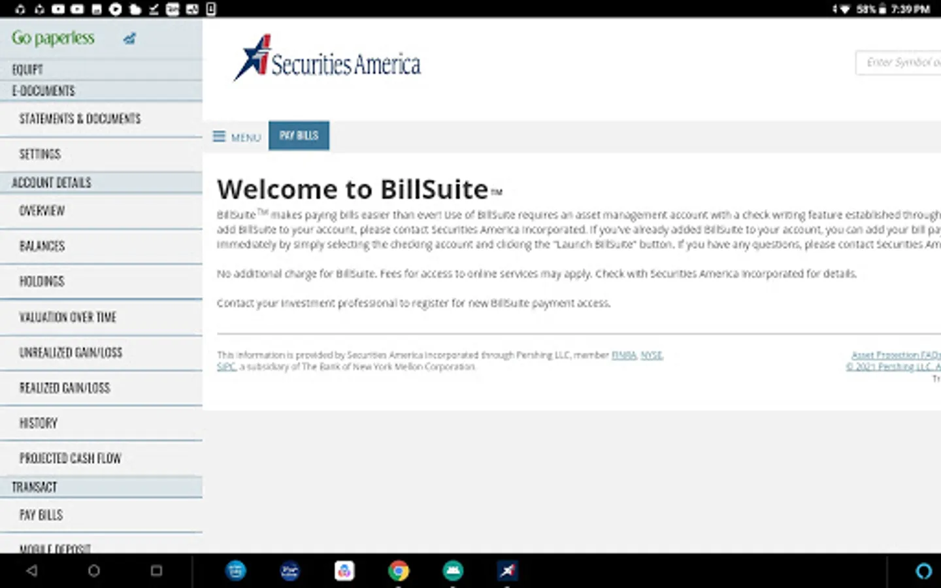Open the blue calendar app in taskbar
This screenshot has height=588, width=941.
(x=235, y=570)
